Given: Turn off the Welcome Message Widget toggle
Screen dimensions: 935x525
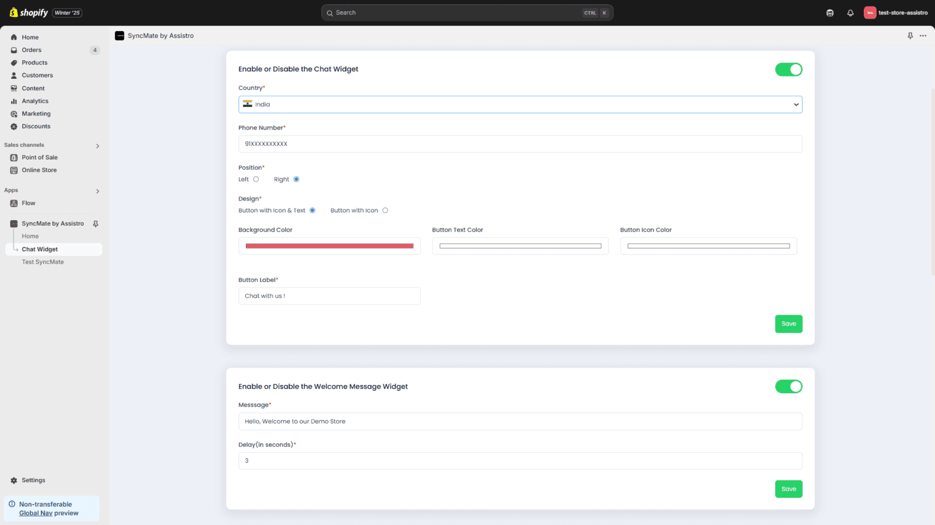Looking at the screenshot, I should pos(788,387).
